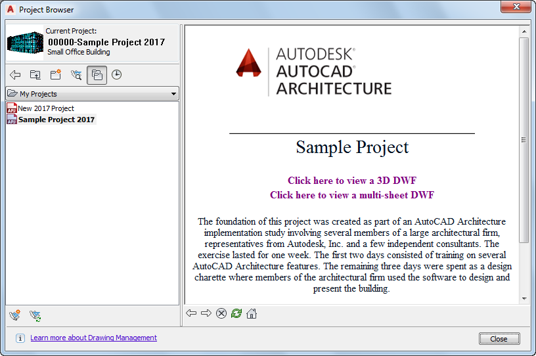Refresh the project bulletin page
The image size is (536, 356).
236,313
